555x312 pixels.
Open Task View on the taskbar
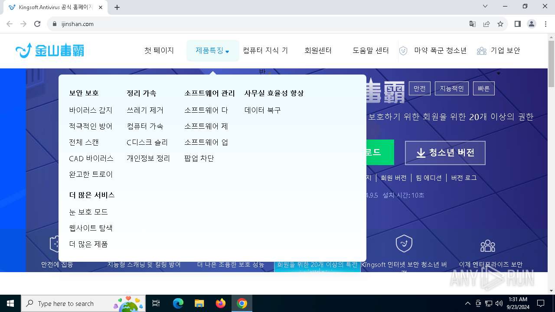[156, 303]
